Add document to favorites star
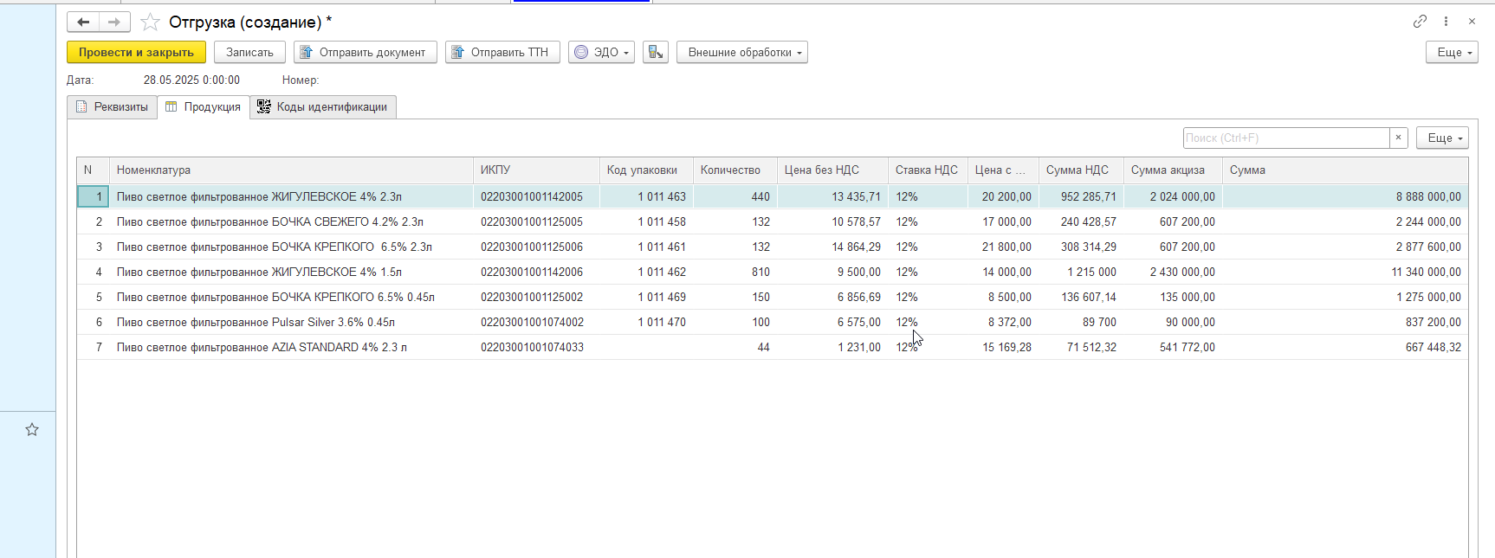The image size is (1495, 558). point(150,22)
